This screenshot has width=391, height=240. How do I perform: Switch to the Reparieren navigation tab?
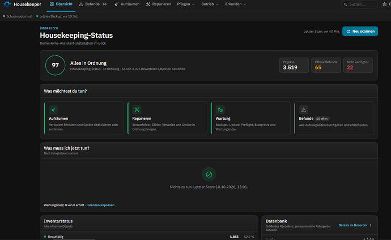(x=159, y=4)
